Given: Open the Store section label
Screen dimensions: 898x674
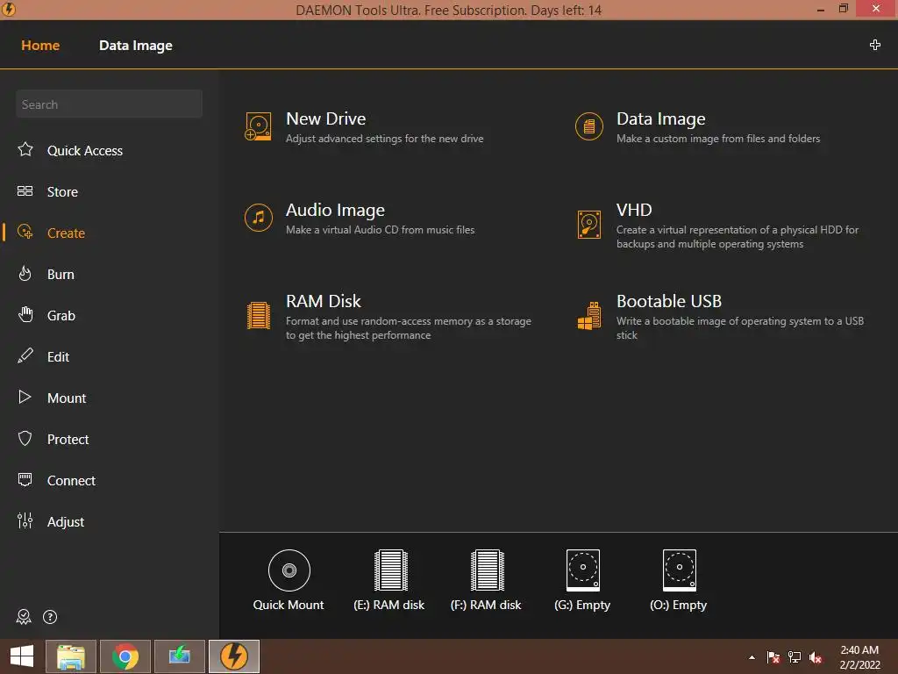Looking at the screenshot, I should tap(62, 192).
